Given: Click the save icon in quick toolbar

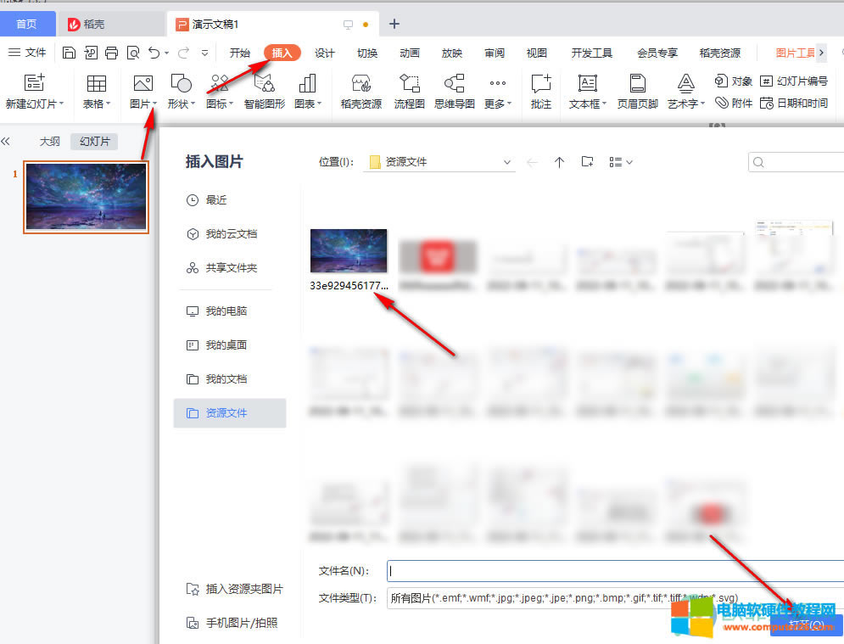Looking at the screenshot, I should point(70,53).
